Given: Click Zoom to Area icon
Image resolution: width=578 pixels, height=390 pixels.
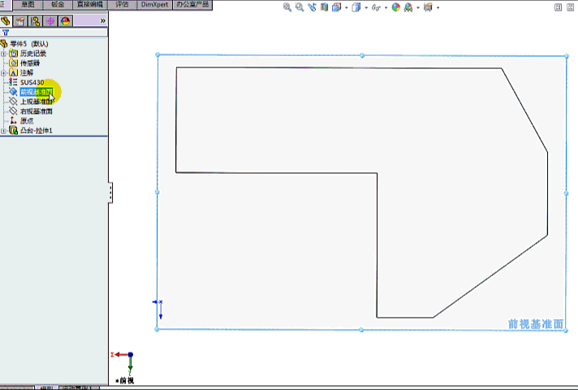Looking at the screenshot, I should pos(300,7).
